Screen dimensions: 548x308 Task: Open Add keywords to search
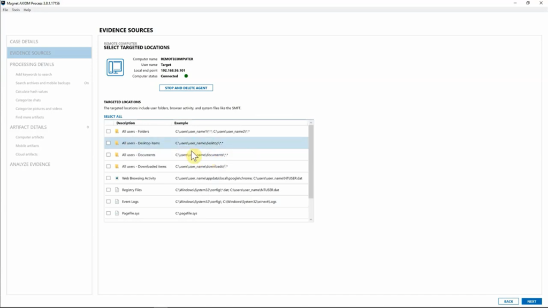click(34, 74)
